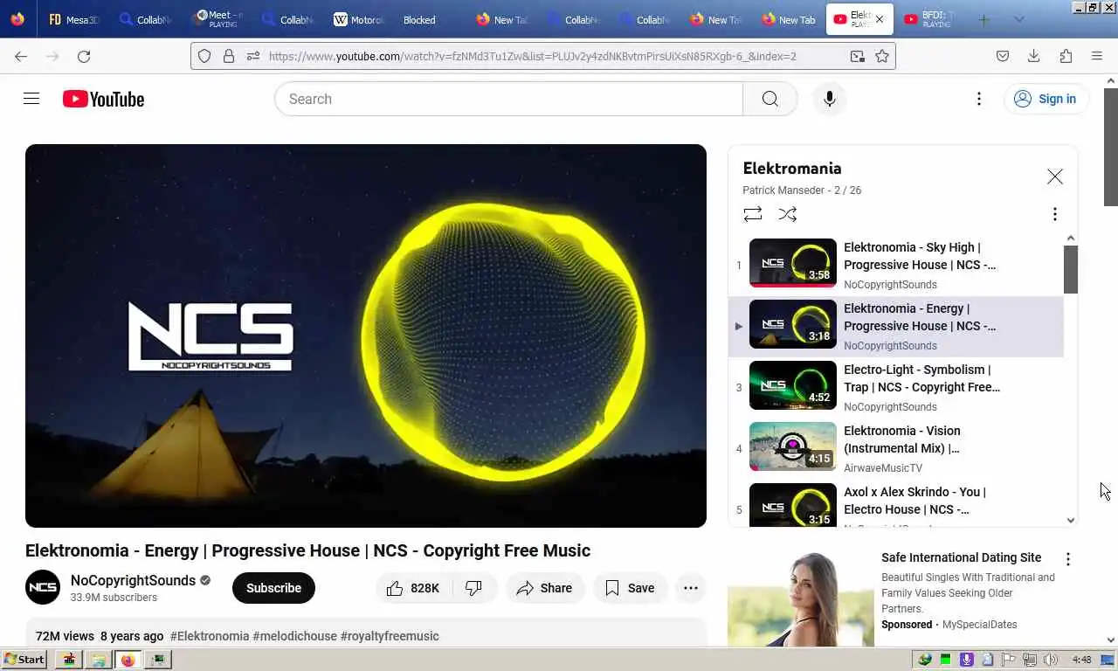
Task: Switch to the BFDI playing tab
Action: [x=929, y=19]
